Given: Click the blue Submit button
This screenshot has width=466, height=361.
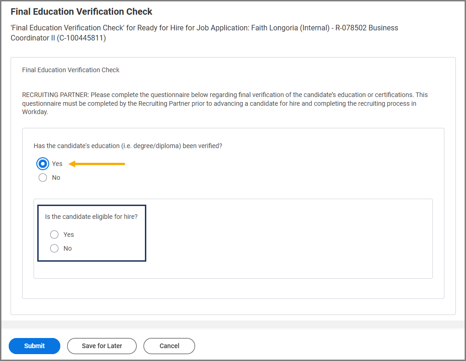Looking at the screenshot, I should [35, 346].
